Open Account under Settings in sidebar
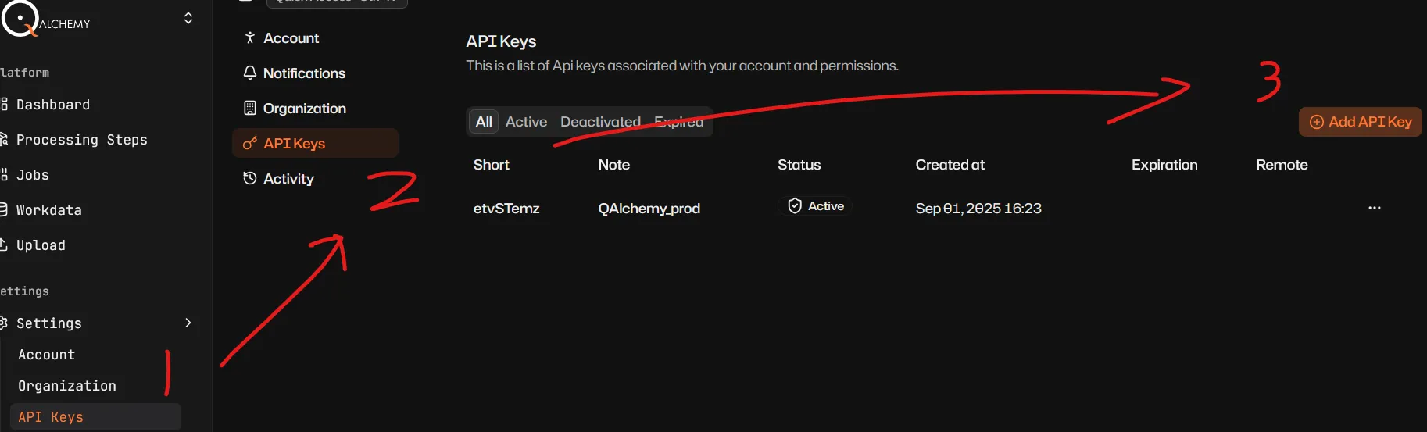The image size is (1427, 432). coord(47,355)
